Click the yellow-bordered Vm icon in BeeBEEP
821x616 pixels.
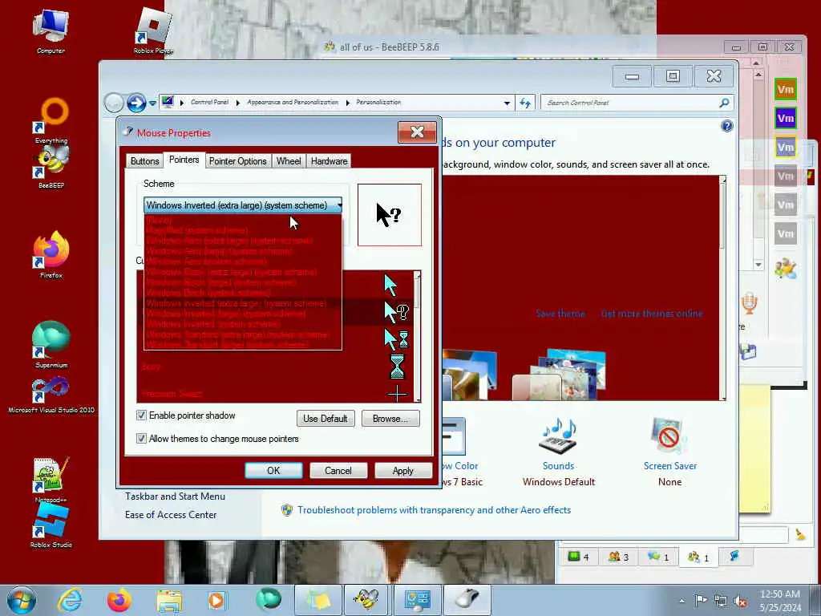[x=786, y=148]
